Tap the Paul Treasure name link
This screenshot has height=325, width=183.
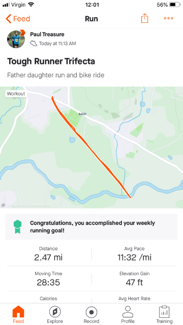(47, 34)
